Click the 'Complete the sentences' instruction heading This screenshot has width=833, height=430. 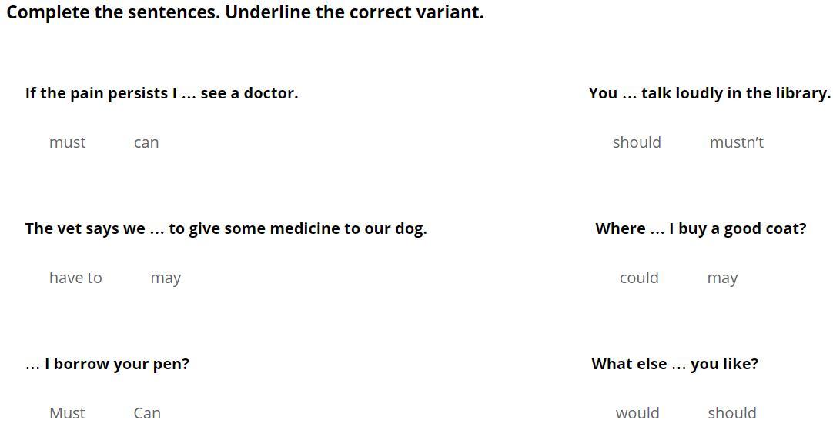(112, 12)
